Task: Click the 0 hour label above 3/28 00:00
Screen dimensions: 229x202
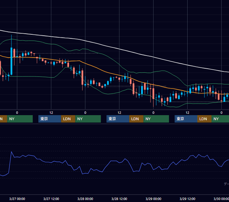Action: click(85, 113)
